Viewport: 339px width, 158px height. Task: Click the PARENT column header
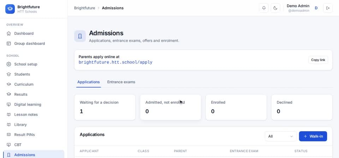click(180, 151)
